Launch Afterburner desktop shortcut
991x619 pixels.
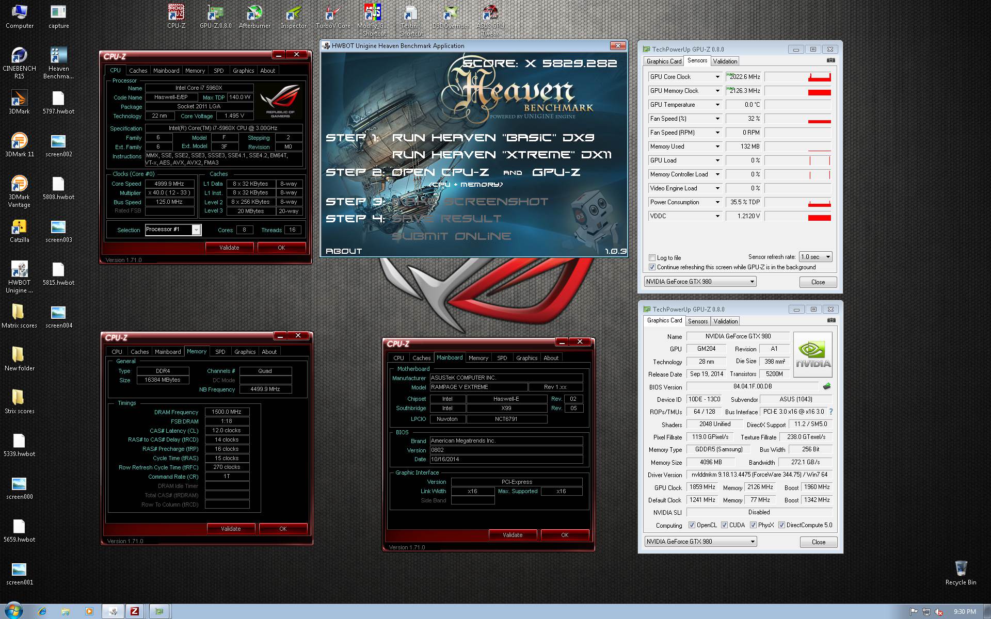click(x=254, y=16)
